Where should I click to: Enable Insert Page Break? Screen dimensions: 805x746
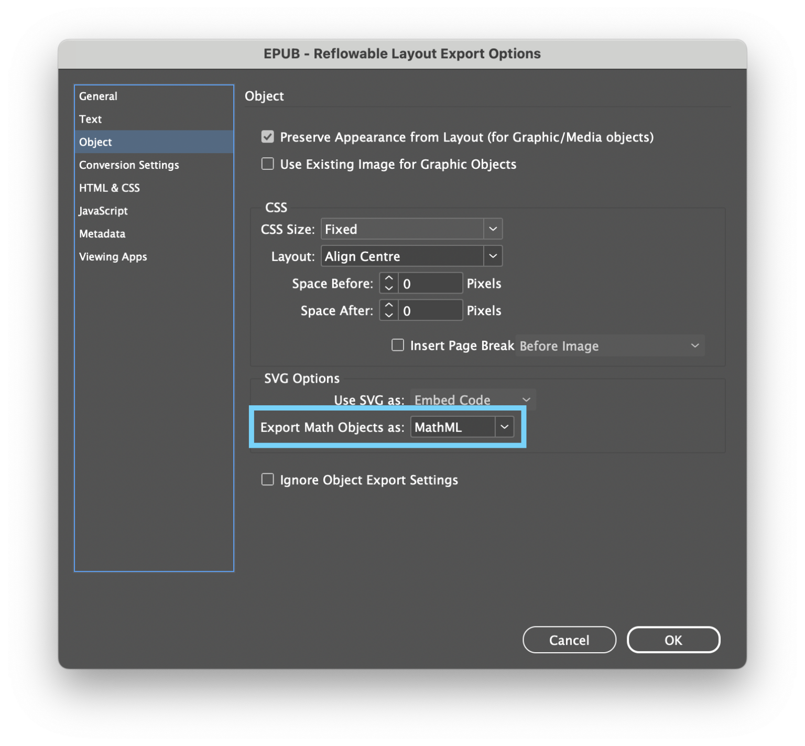[x=397, y=345]
